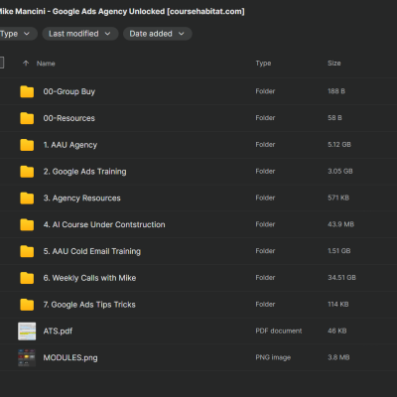This screenshot has height=397, width=397.
Task: Open the Last modified filter dropdown
Action: (x=80, y=34)
